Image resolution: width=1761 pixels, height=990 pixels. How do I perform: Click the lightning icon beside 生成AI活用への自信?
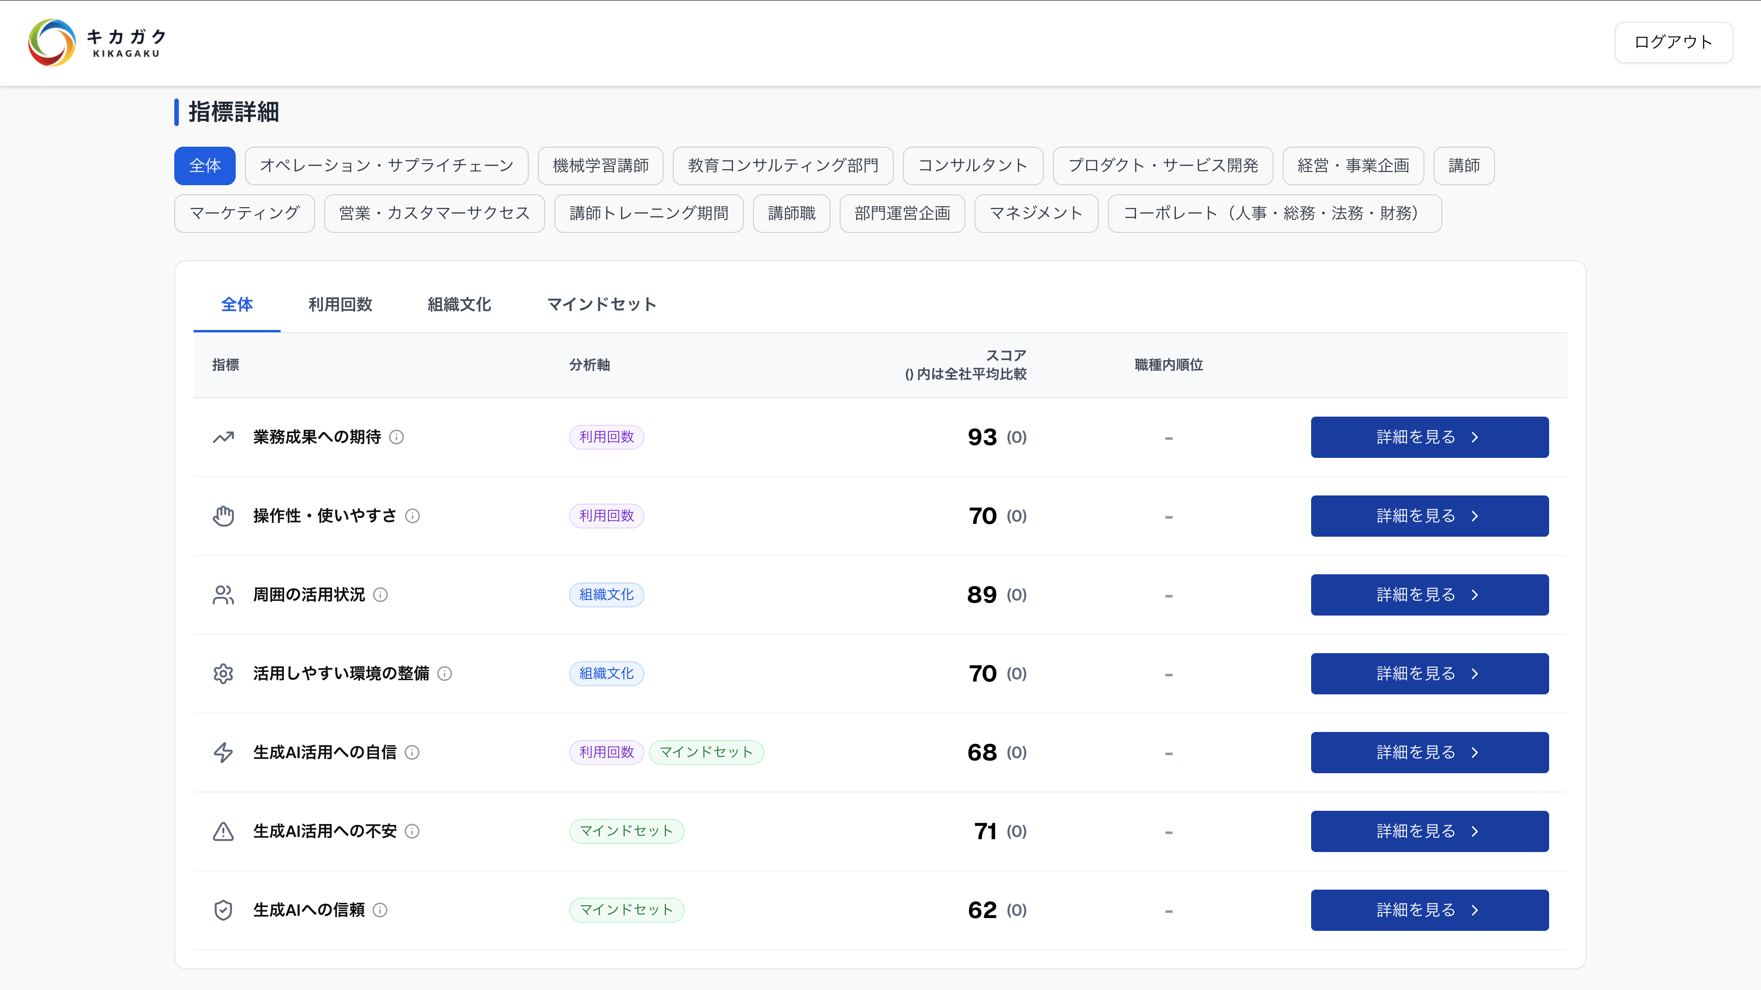click(223, 752)
